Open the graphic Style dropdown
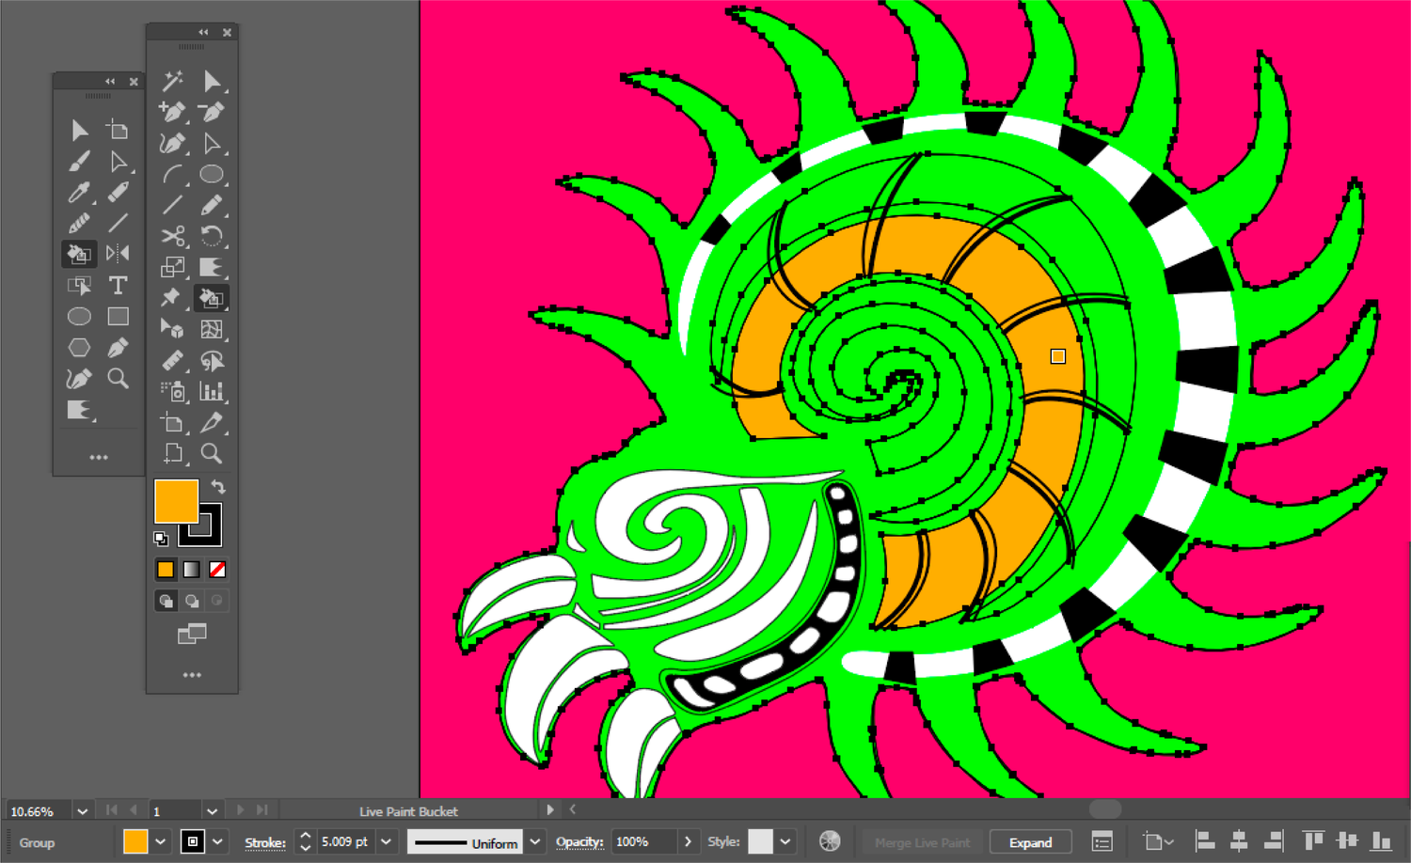Screen dimensions: 1411x863 tap(784, 841)
